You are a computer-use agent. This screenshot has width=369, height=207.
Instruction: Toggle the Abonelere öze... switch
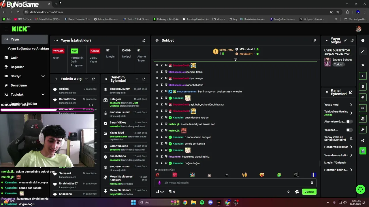(349, 122)
